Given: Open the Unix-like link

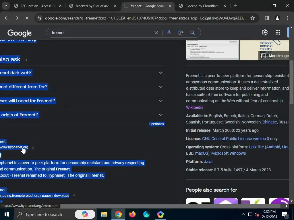Looking at the screenshot, I should pyautogui.click(x=256, y=147).
